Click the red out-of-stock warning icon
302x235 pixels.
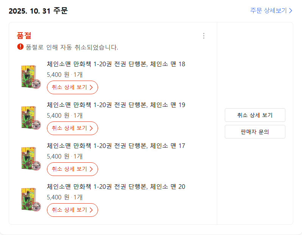[20, 47]
